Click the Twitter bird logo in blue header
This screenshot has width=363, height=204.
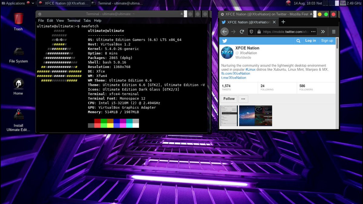point(225,41)
